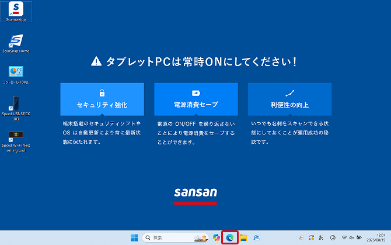Toggle the あ IME input mode indicator
The image size is (391, 245).
[x=321, y=238]
